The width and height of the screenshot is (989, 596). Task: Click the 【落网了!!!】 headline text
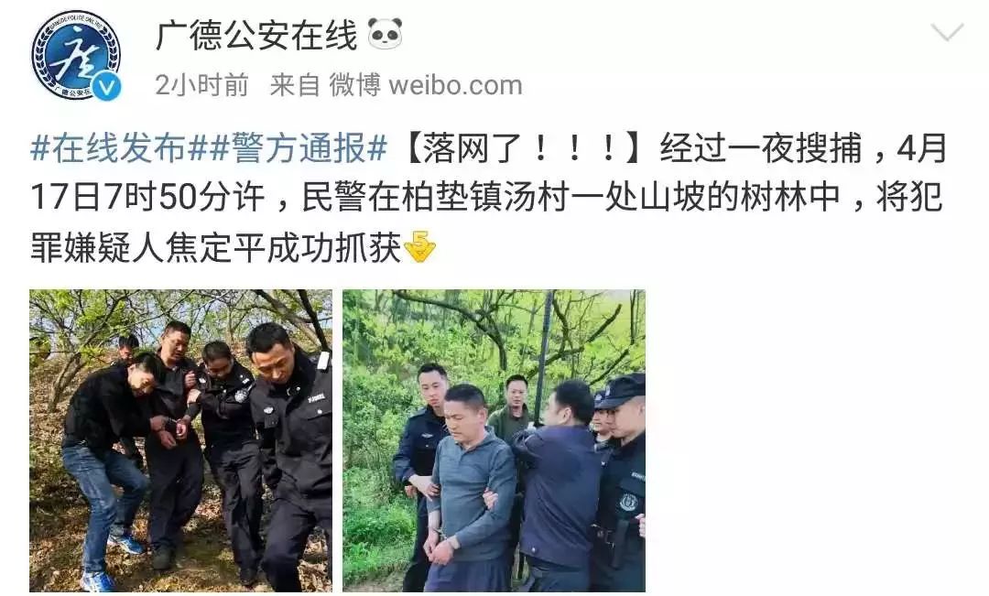524,149
